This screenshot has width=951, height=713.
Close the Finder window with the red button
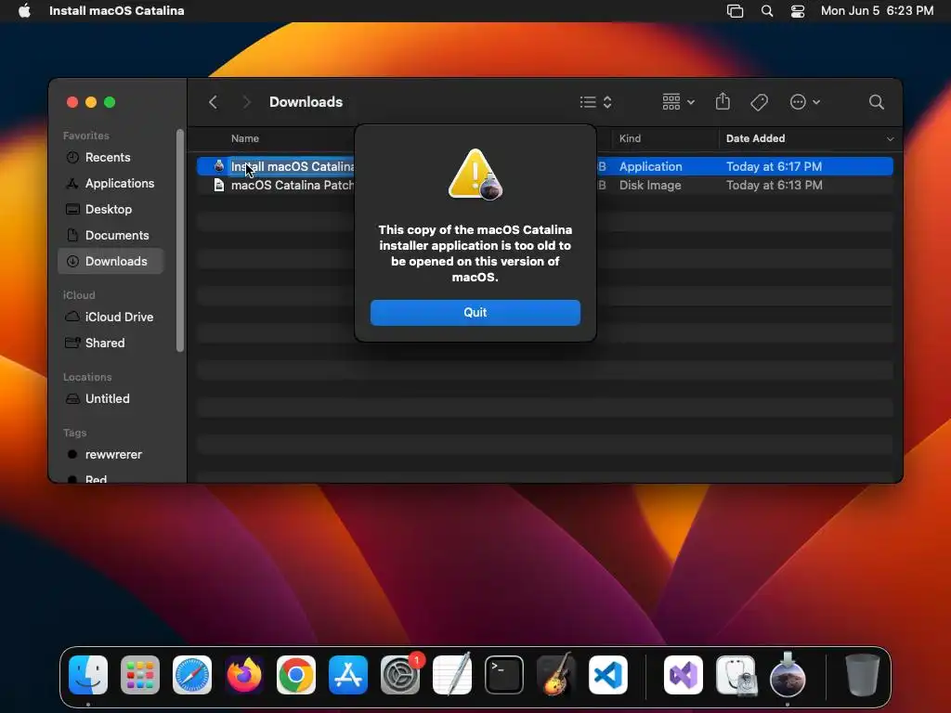coord(72,102)
